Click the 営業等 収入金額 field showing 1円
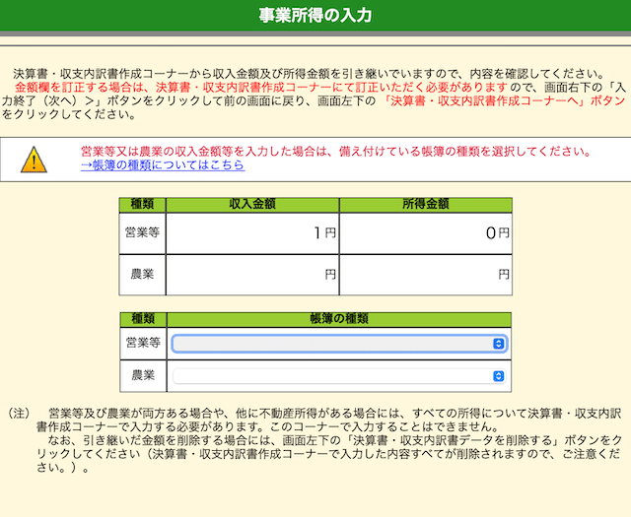631x517 pixels. coord(252,233)
